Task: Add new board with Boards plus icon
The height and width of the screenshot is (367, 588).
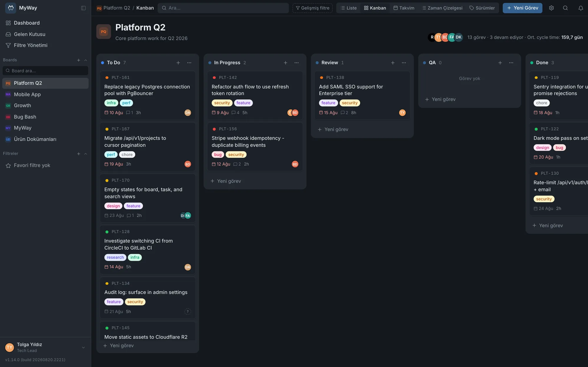Action: [78, 60]
